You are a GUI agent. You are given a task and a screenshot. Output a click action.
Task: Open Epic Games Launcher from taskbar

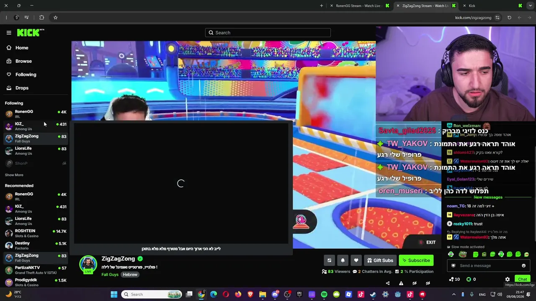point(299,294)
